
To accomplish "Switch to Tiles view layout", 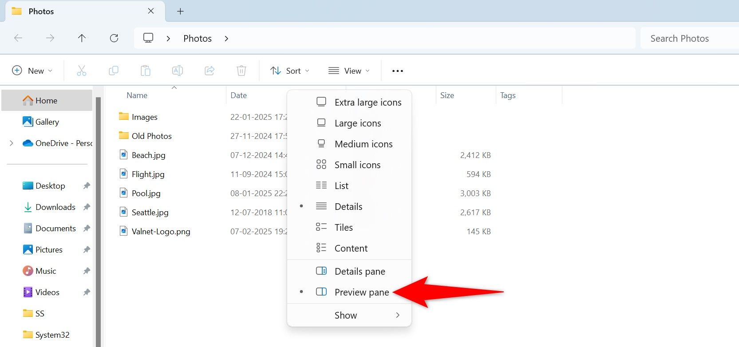I will [344, 227].
